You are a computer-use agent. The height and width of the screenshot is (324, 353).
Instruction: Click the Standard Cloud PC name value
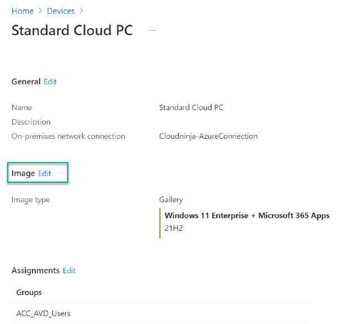[x=191, y=107]
